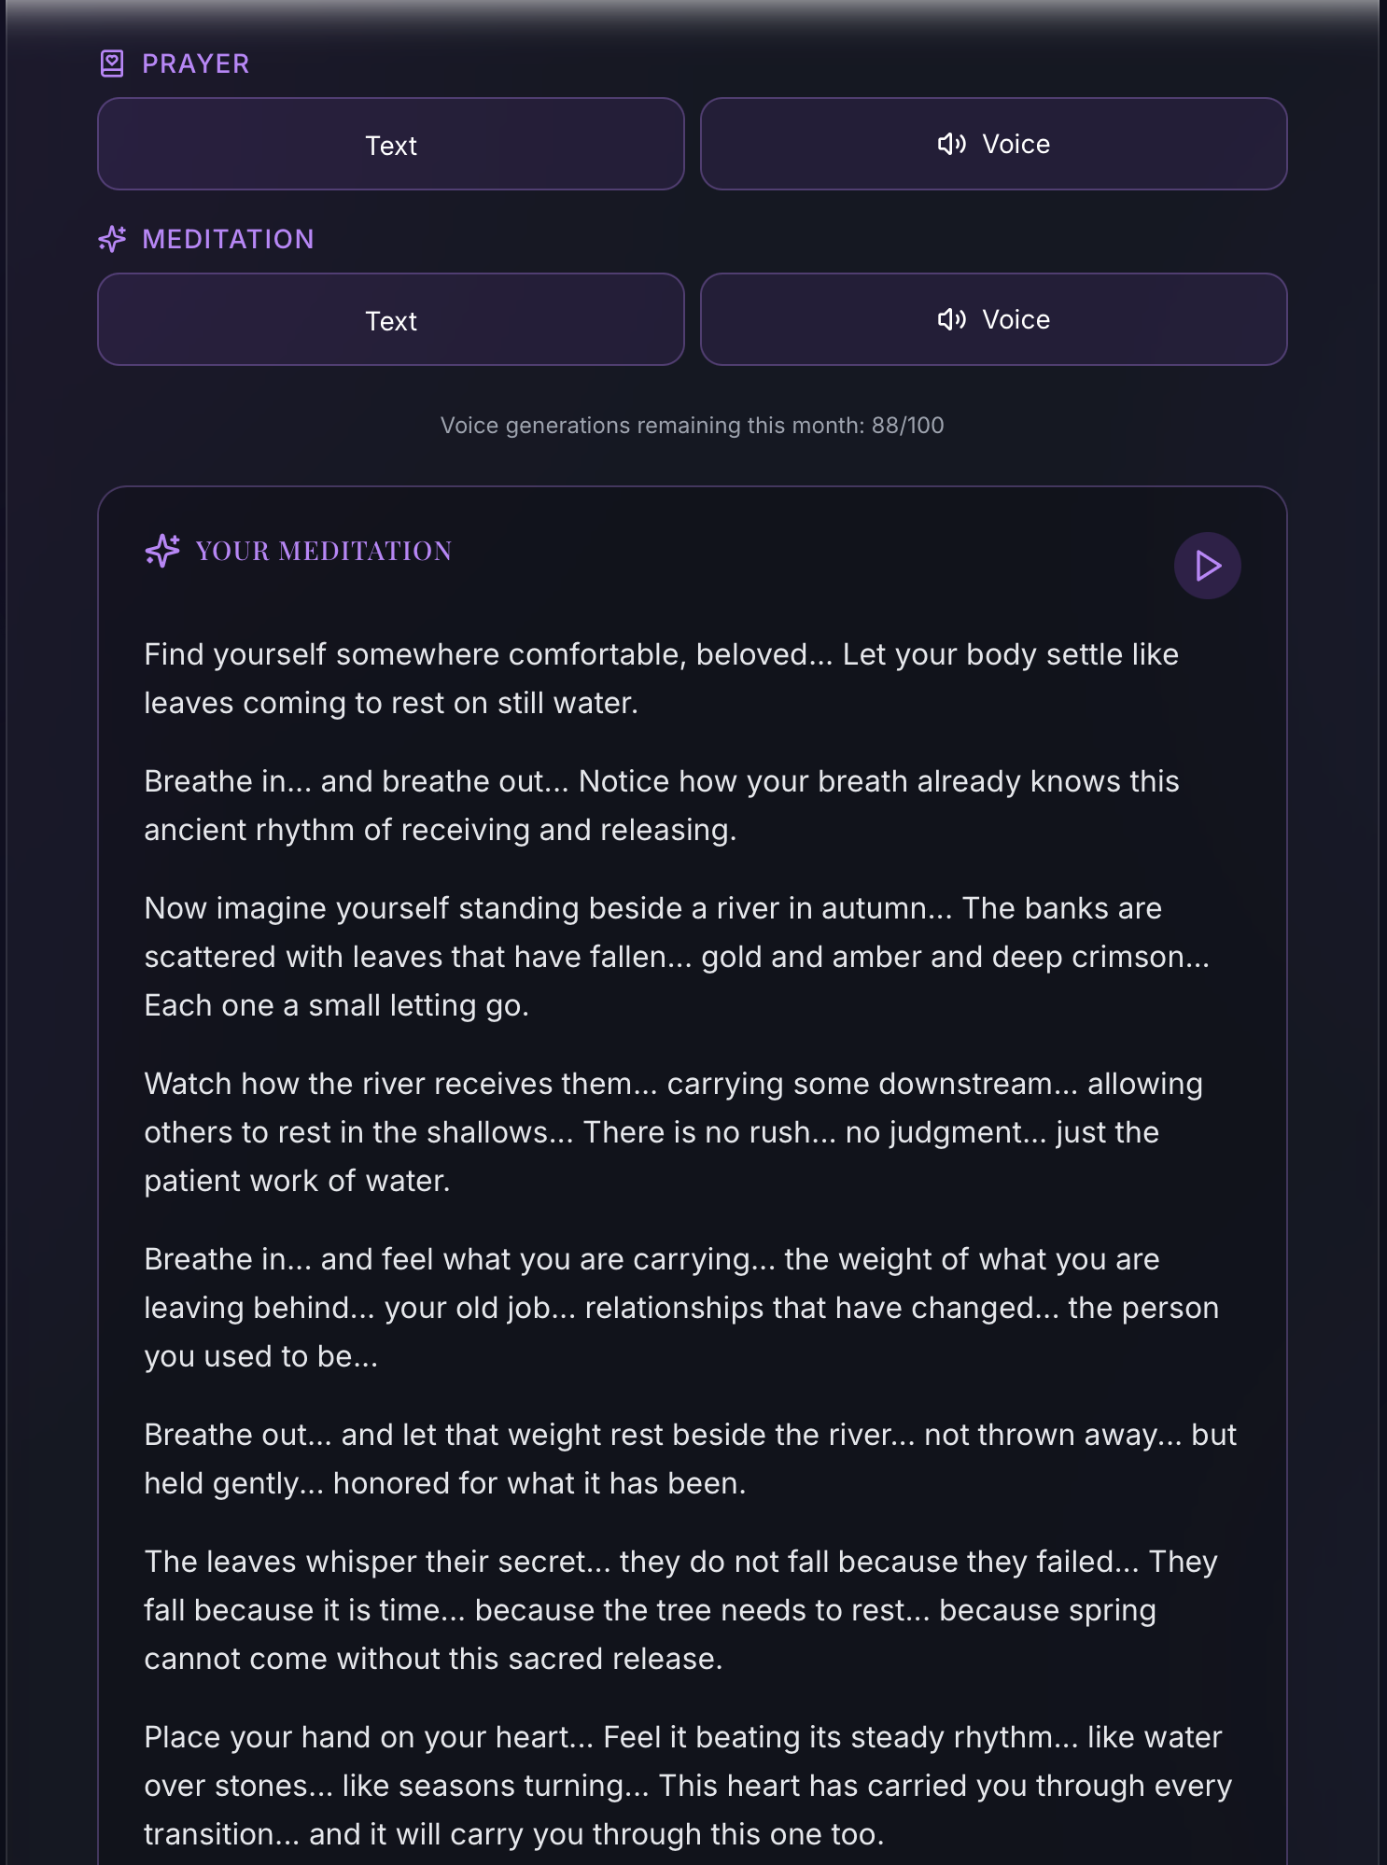Image resolution: width=1387 pixels, height=1865 pixels.
Task: Click the purple circular play control
Action: [1207, 565]
